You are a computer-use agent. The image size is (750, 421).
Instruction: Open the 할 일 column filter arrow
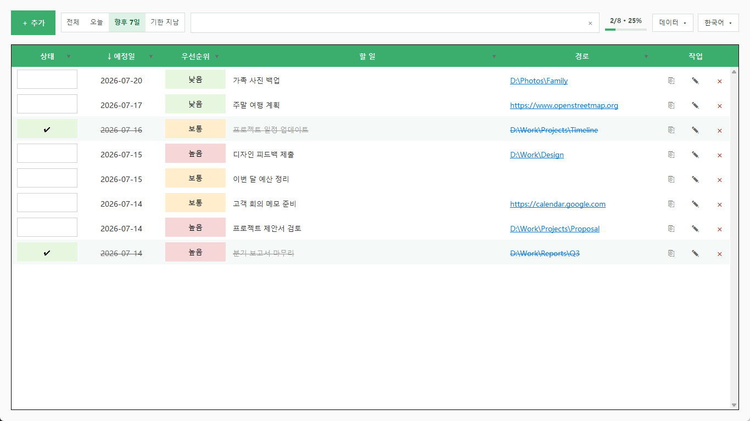tap(494, 56)
